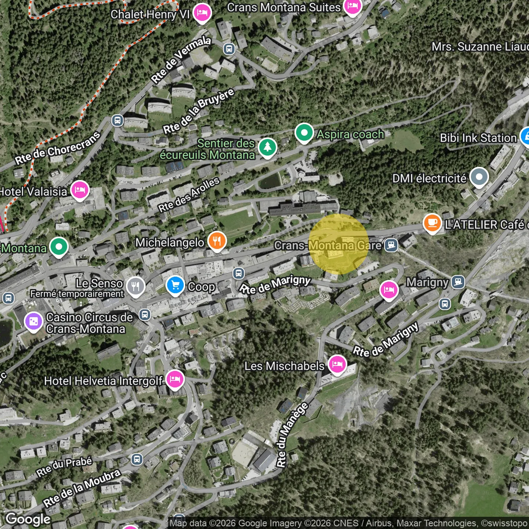529x529 pixels.
Task: Select the bus stop on Rte de Vermala
Action: pos(229,48)
